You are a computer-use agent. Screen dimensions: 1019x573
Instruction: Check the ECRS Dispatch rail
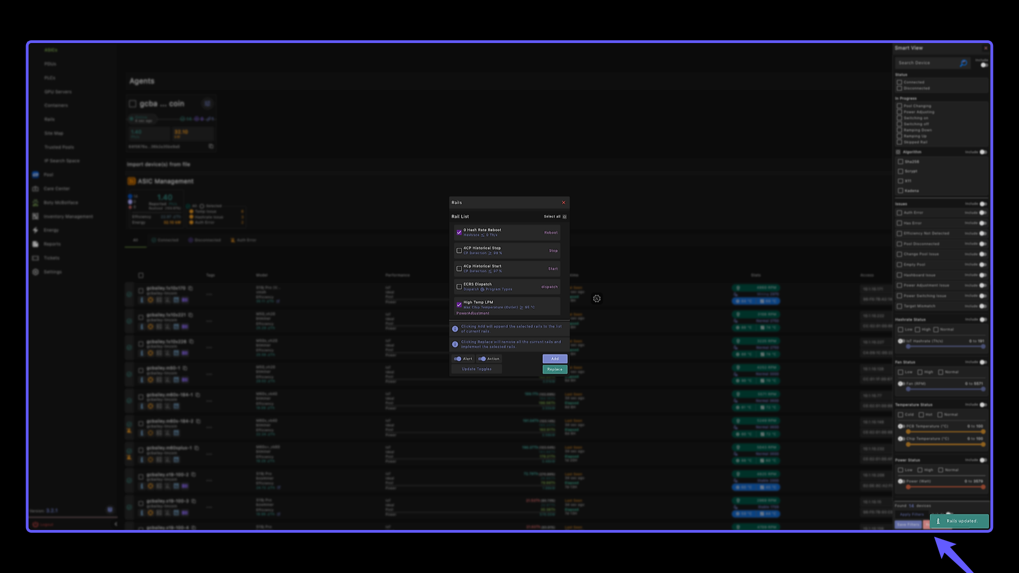pyautogui.click(x=459, y=286)
